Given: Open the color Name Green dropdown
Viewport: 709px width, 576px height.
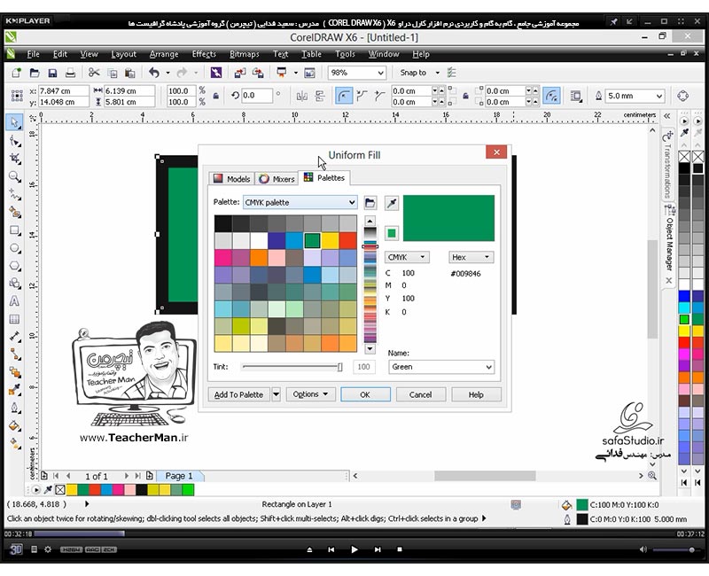Looking at the screenshot, I should pyautogui.click(x=441, y=367).
